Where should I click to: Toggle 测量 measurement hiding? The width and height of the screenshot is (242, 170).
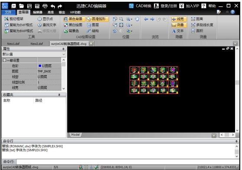click(179, 25)
